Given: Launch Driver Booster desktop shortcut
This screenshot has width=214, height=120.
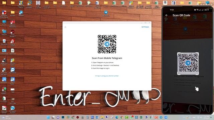Looking at the screenshot, I should (13, 33).
